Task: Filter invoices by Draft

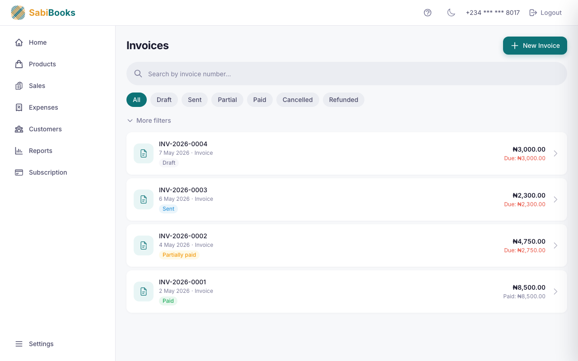Action: coord(164,100)
